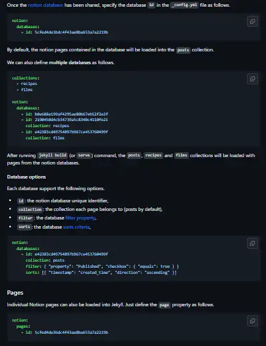Click the 'Pages' section heading

[15, 293]
